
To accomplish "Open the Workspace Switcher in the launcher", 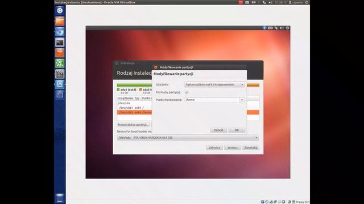I will click(x=60, y=95).
